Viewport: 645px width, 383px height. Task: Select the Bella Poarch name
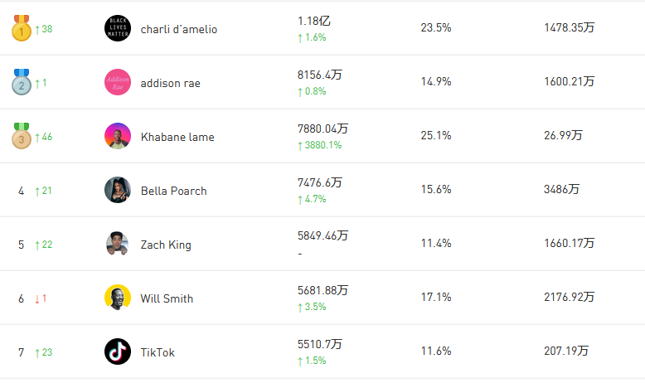(174, 191)
